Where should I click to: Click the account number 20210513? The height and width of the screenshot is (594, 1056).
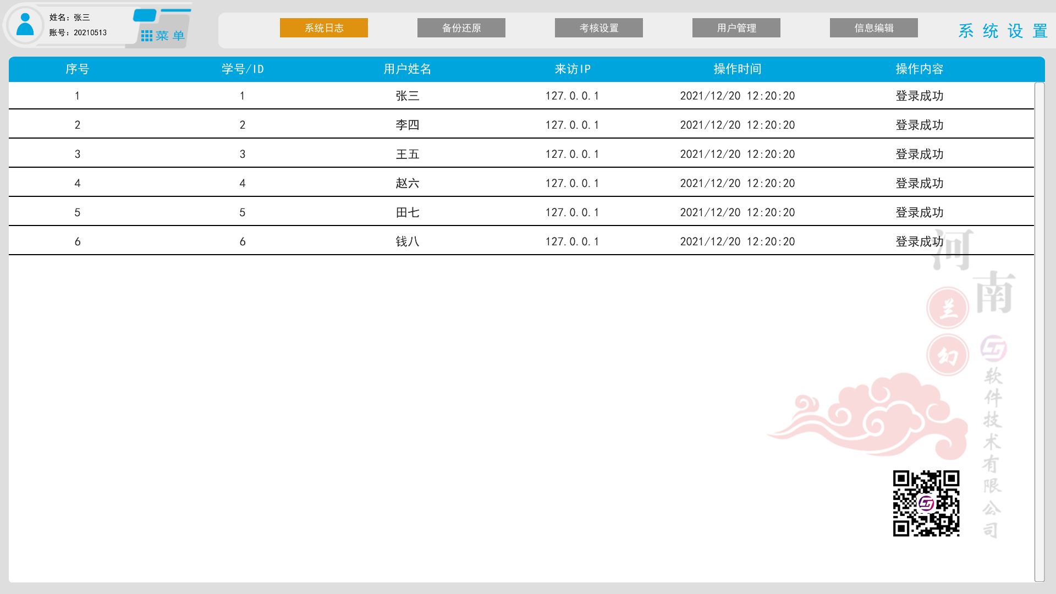pos(90,33)
